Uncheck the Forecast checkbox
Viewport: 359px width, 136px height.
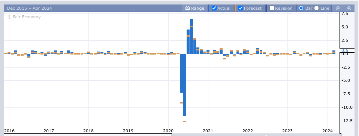pos(241,8)
